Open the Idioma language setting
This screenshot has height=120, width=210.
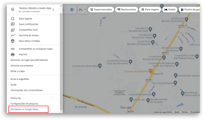point(16,98)
